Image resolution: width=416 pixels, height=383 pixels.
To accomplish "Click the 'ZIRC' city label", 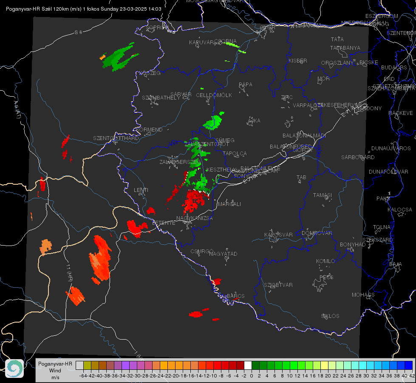I will (287, 97).
